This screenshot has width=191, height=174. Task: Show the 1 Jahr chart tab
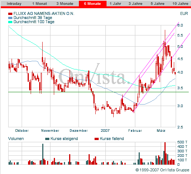[x=115, y=4]
